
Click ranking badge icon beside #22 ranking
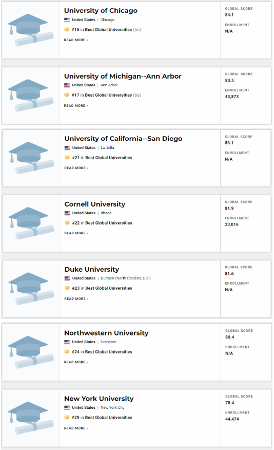click(67, 223)
